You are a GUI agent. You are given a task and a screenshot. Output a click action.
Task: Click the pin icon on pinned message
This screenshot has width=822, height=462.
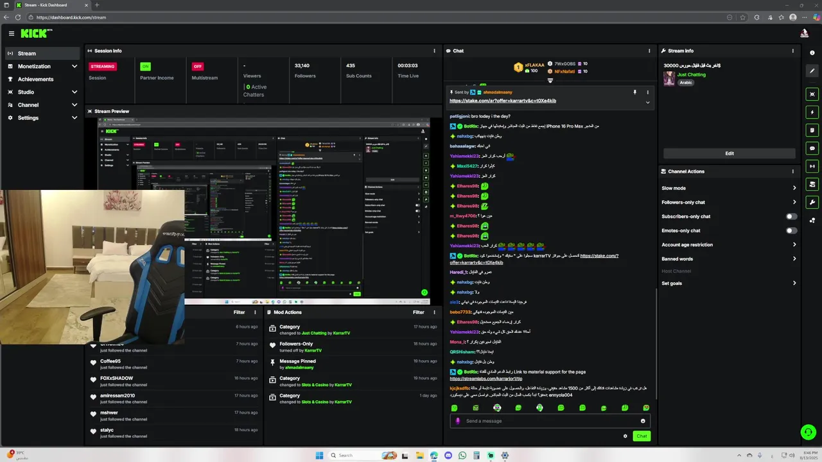634,92
